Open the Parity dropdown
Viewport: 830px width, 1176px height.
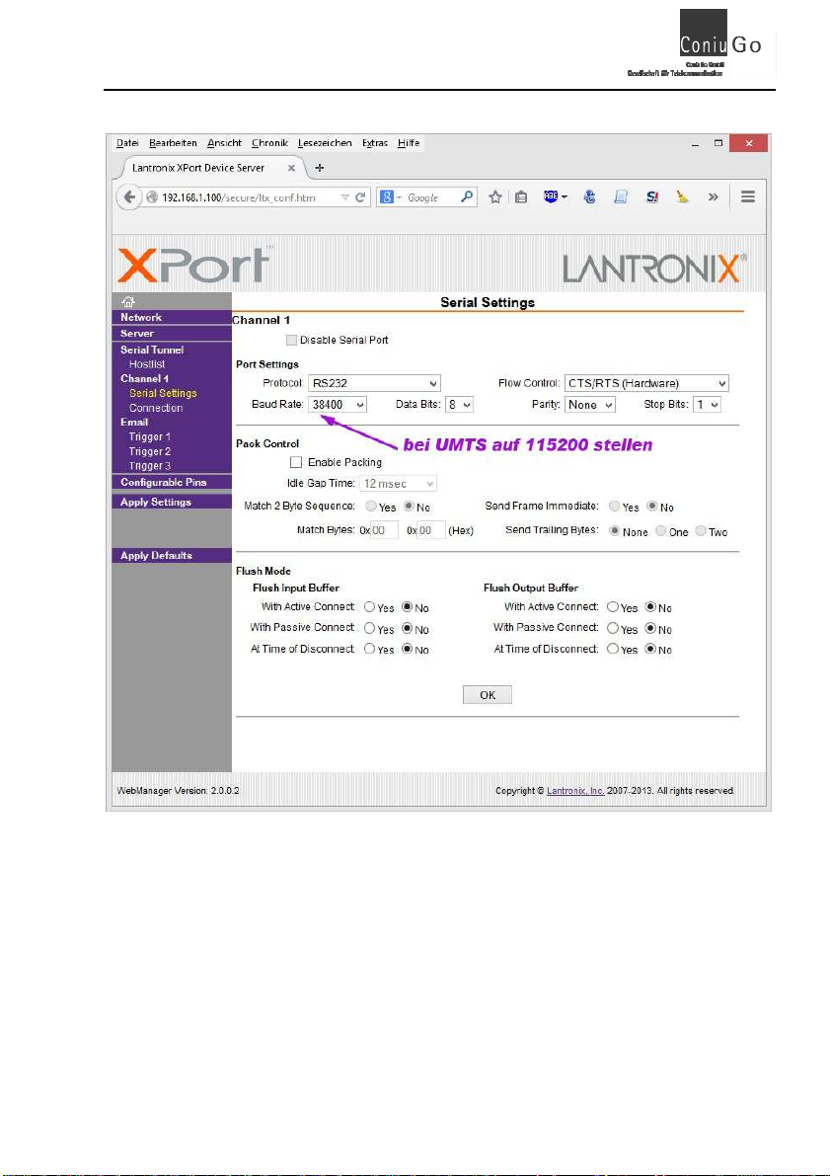590,404
